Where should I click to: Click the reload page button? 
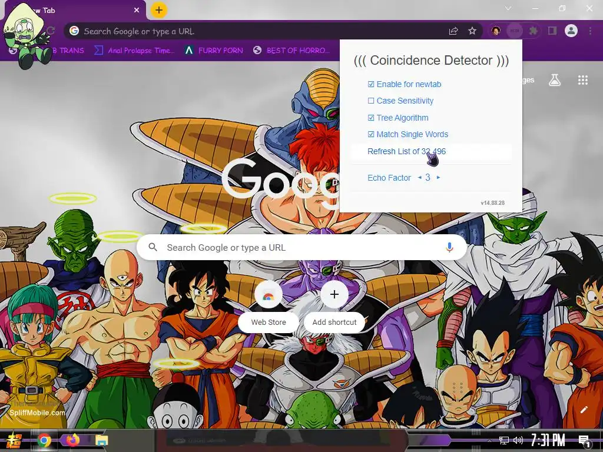[x=51, y=31]
